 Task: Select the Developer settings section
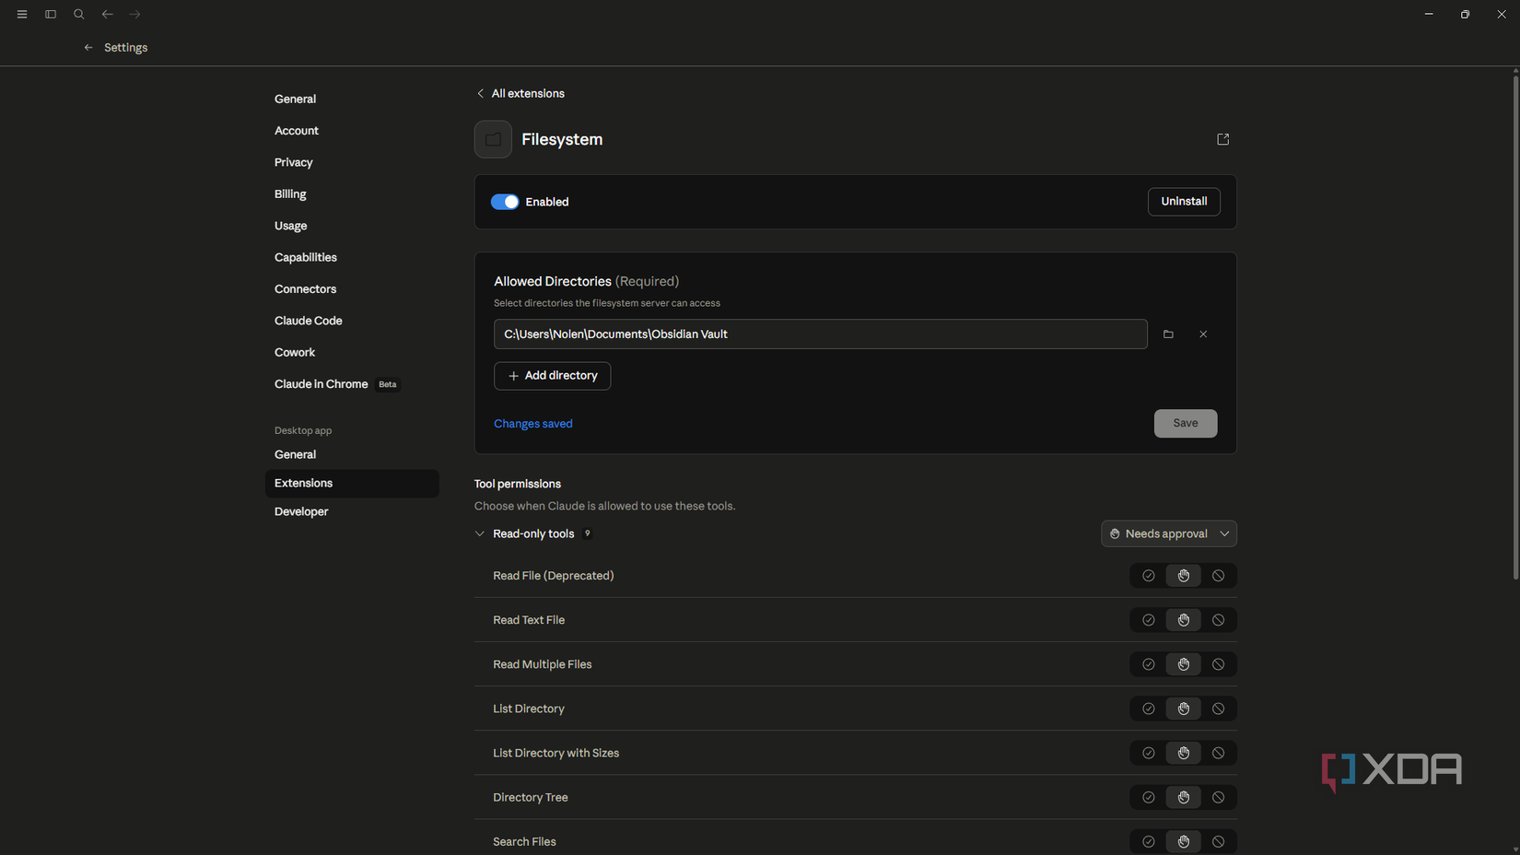pos(301,511)
